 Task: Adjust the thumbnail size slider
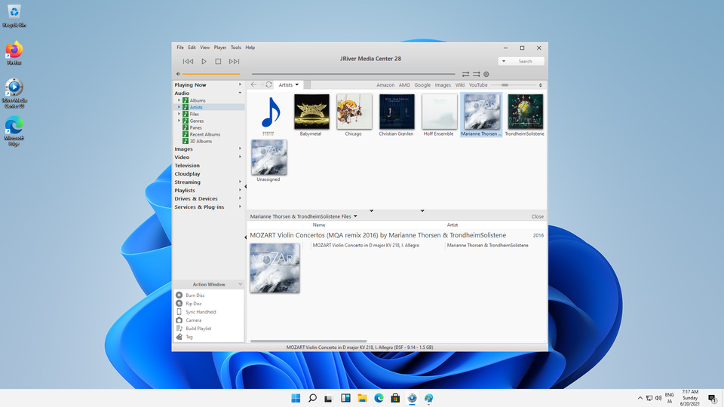click(505, 85)
